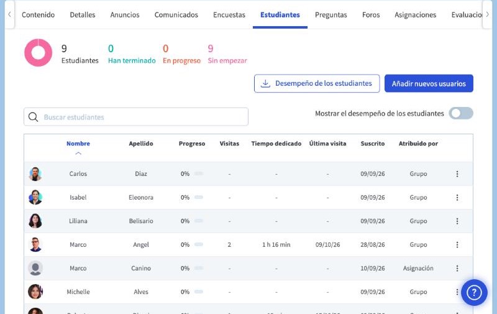Click the sort arrow under Nombre
This screenshot has height=314, width=497.
coord(78,153)
